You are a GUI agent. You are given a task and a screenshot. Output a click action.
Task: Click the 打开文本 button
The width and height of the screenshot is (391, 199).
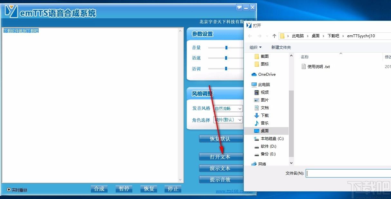point(221,157)
